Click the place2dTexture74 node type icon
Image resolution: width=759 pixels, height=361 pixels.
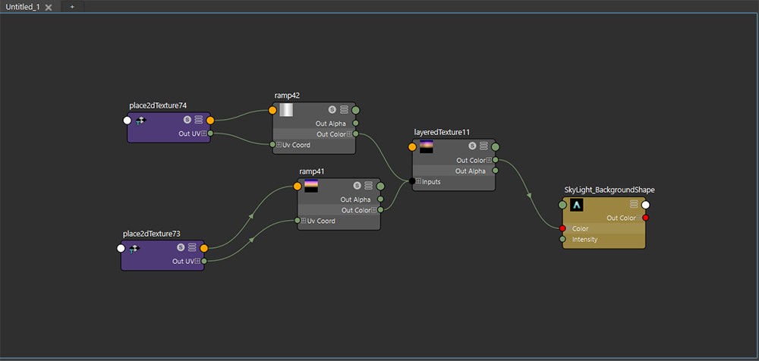[x=141, y=121]
